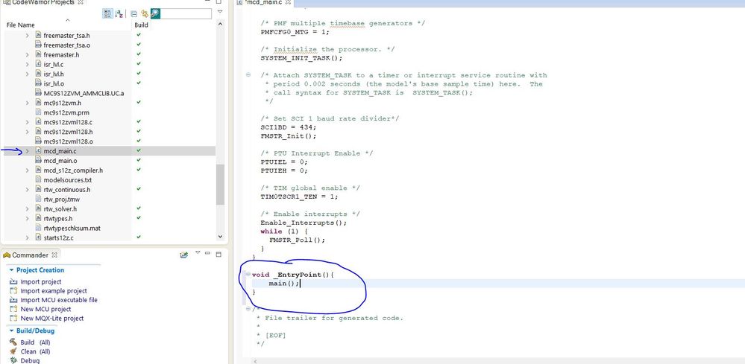Viewport: 745px width, 364px height.
Task: Sort by the File Name column header
Action: click(21, 25)
